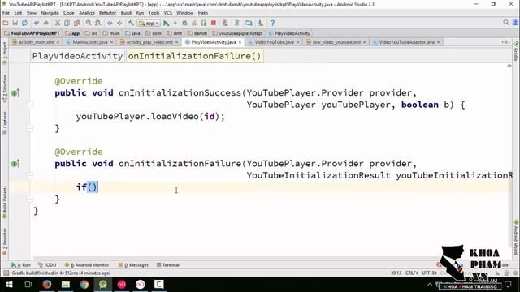Close the activity_main.xml tab
Image resolution: width=520 pixels, height=292 pixels.
click(x=58, y=42)
